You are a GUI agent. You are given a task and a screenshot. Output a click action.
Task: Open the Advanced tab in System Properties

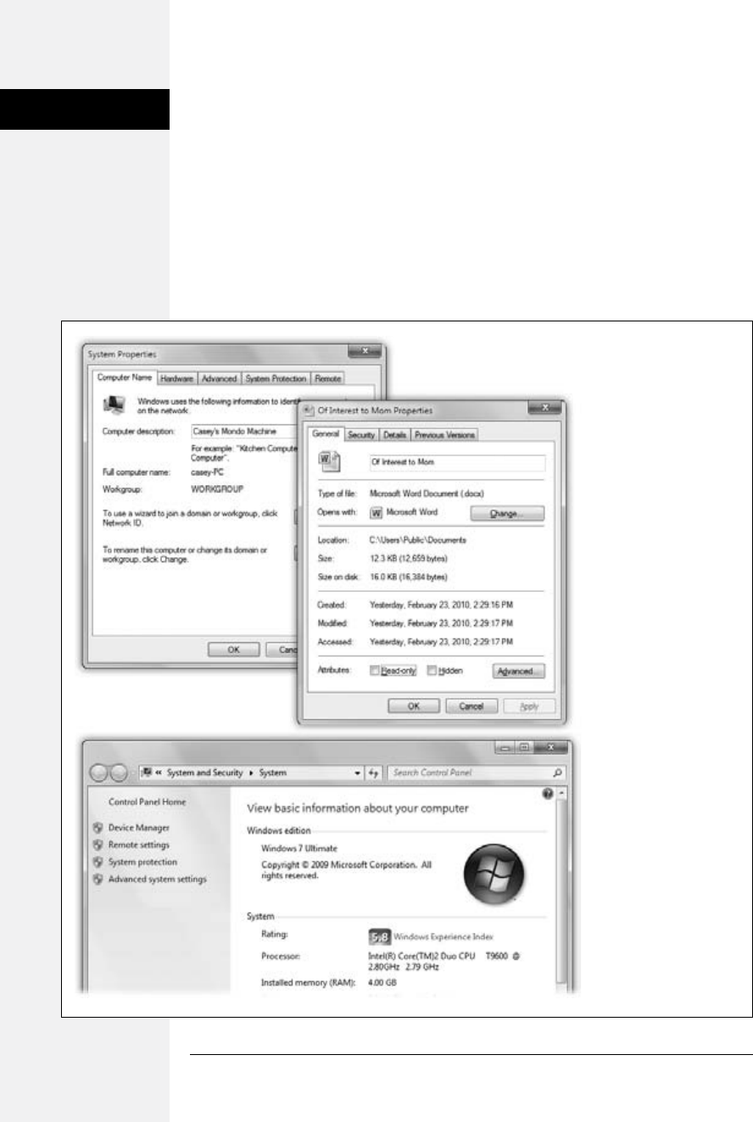219,379
